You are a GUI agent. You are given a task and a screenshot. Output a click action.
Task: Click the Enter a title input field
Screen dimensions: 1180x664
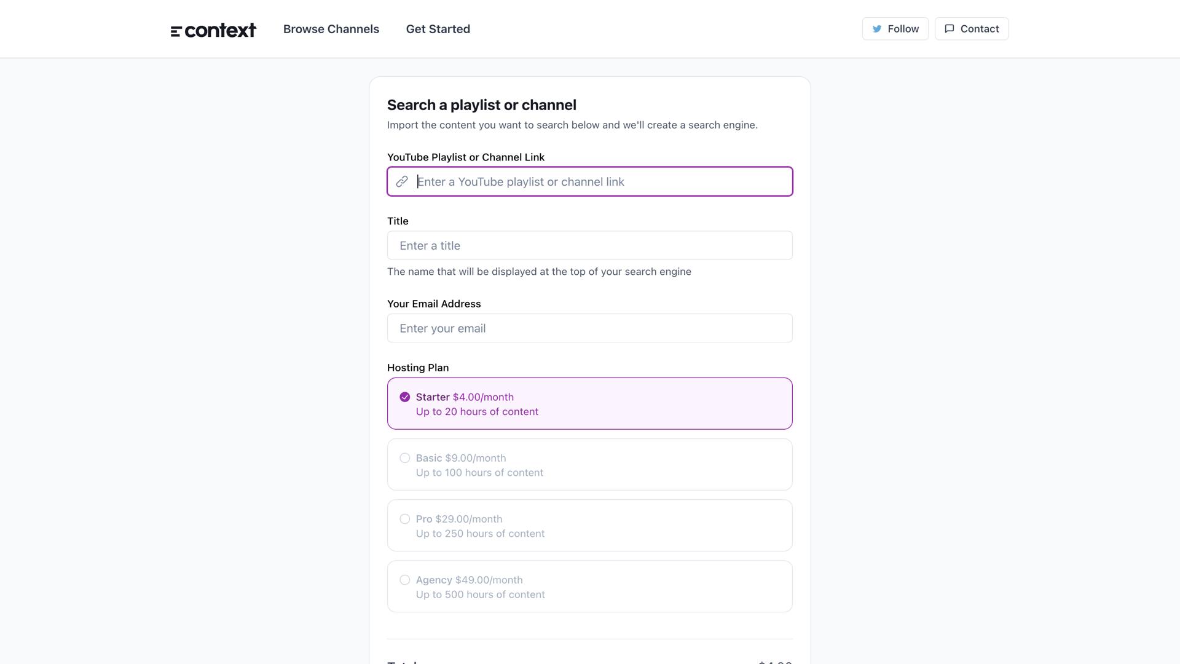coord(589,245)
